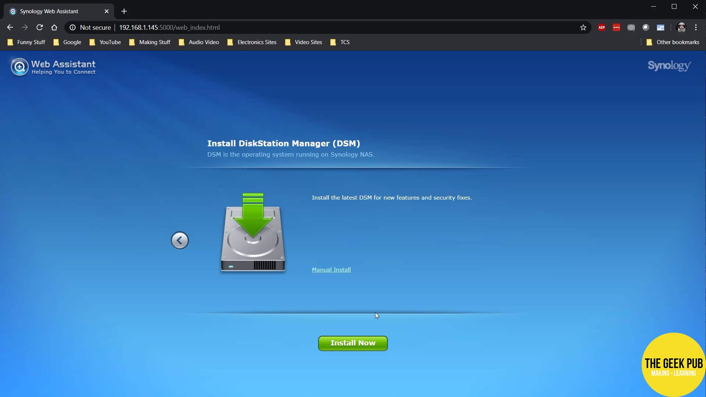Maximize the browser window
Viewport: 706px width, 397px height.
coord(674,6)
